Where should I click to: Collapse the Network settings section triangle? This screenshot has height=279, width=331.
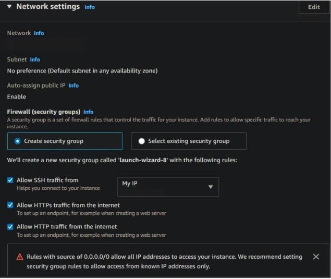click(9, 7)
